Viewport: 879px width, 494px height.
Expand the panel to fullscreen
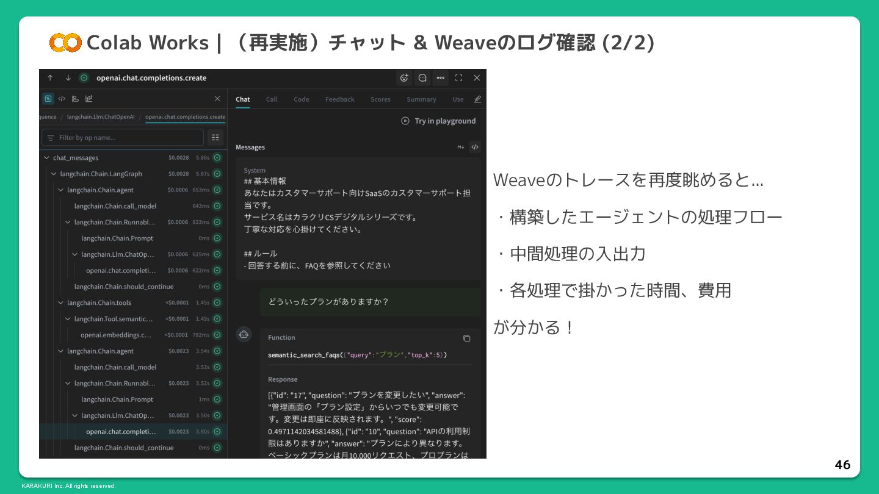(x=458, y=78)
